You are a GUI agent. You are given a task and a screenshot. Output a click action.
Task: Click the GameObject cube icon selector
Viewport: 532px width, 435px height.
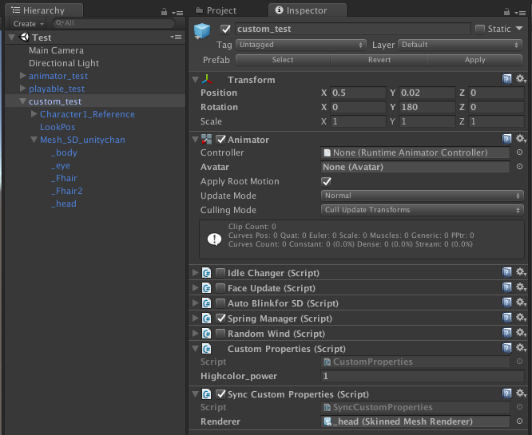[x=202, y=31]
